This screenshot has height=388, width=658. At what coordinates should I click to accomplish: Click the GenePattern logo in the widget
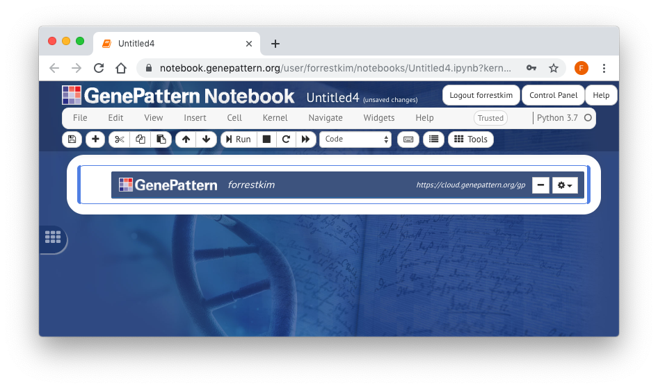click(168, 185)
